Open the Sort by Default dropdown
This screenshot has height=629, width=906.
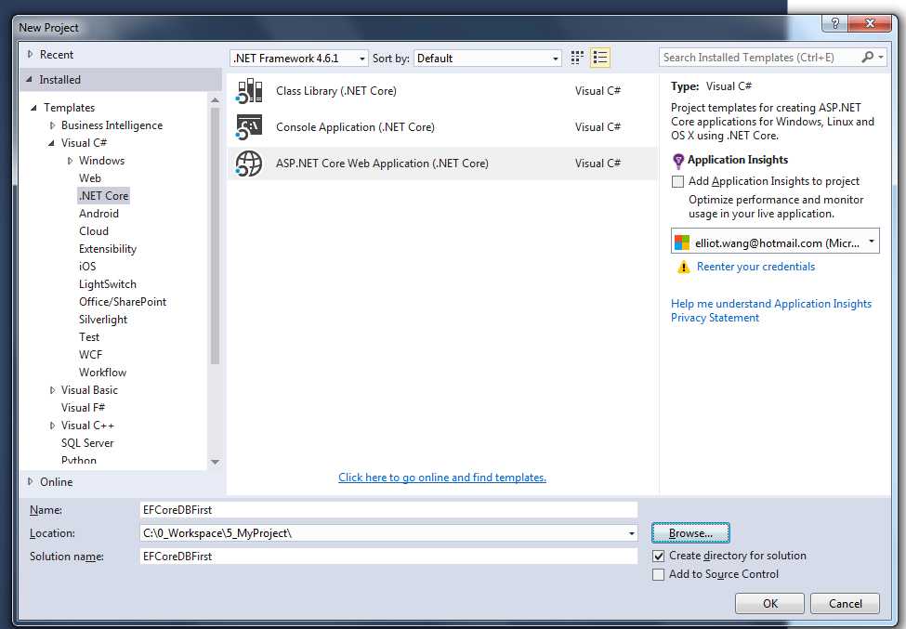point(488,59)
